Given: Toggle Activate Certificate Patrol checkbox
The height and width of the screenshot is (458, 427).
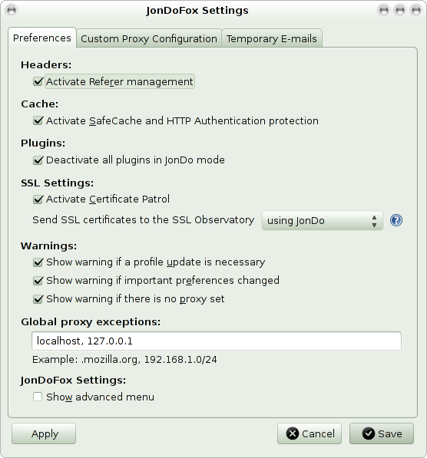Looking at the screenshot, I should click(38, 199).
